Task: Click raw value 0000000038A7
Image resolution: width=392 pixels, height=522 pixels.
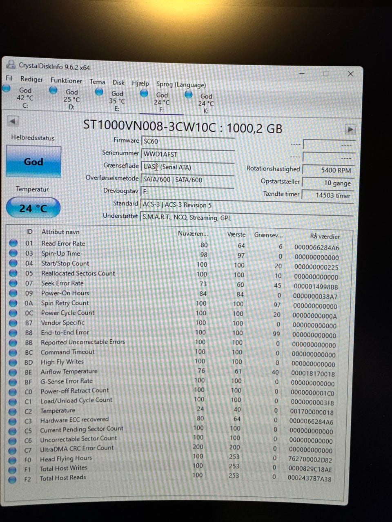Action: pos(315,296)
